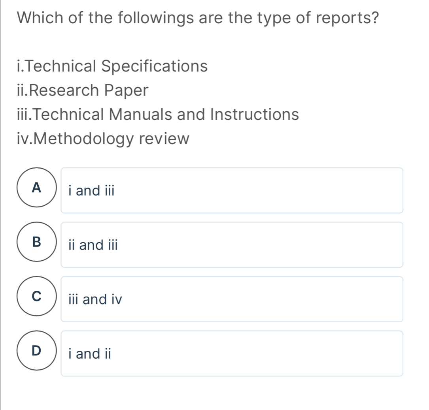The height and width of the screenshot is (410, 429).
Task: Pick the 'i and ii' answer text
Action: pos(89,354)
